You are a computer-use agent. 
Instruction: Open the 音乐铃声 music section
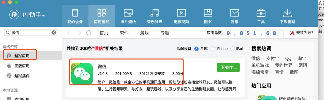point(155,16)
